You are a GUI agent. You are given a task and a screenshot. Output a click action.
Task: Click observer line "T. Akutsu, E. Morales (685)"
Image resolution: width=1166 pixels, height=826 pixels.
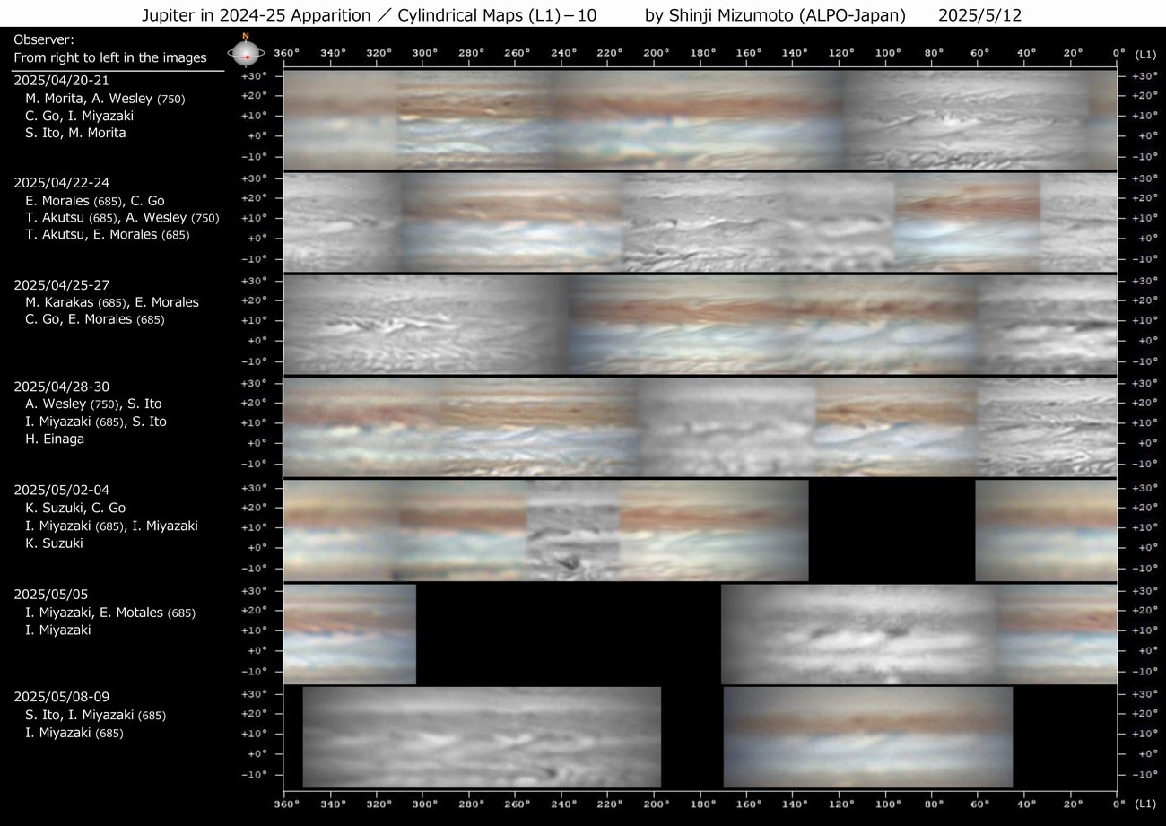108,235
